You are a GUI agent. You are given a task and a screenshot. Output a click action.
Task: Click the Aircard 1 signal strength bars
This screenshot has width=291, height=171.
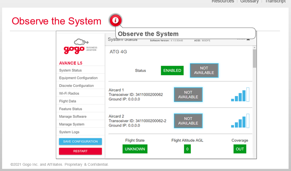pyautogui.click(x=240, y=95)
